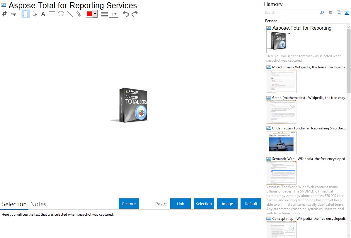Select the freehand scribble tool
Image resolution: width=351 pixels, height=238 pixels.
coord(79,14)
